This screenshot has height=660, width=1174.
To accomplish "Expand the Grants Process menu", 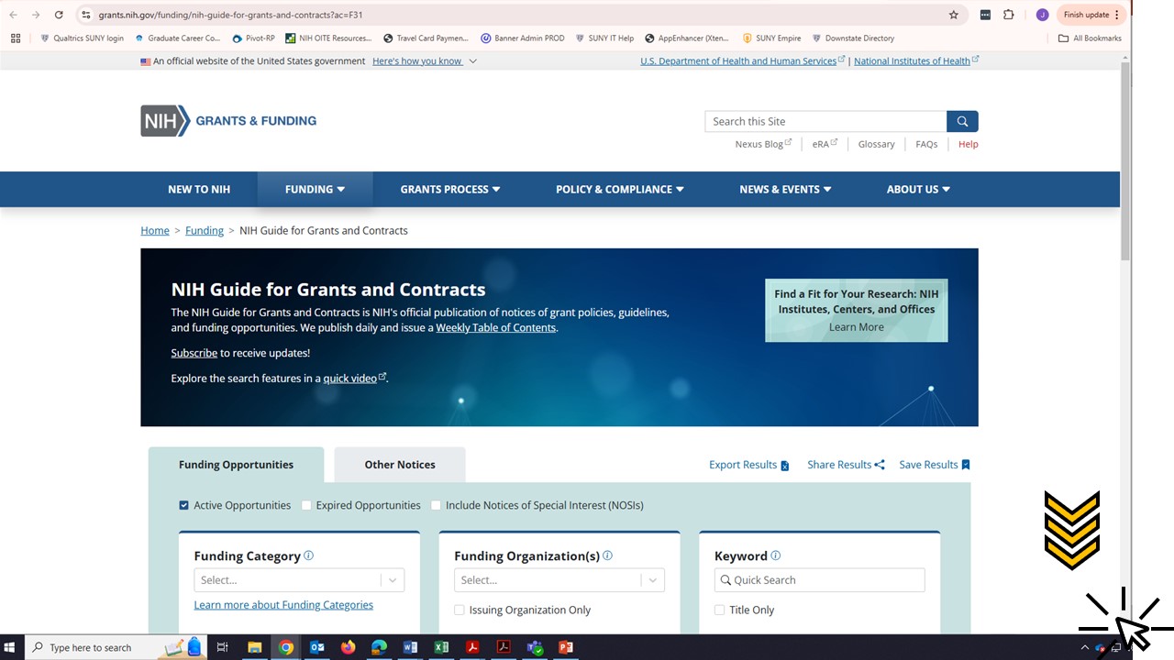I will (x=450, y=189).
